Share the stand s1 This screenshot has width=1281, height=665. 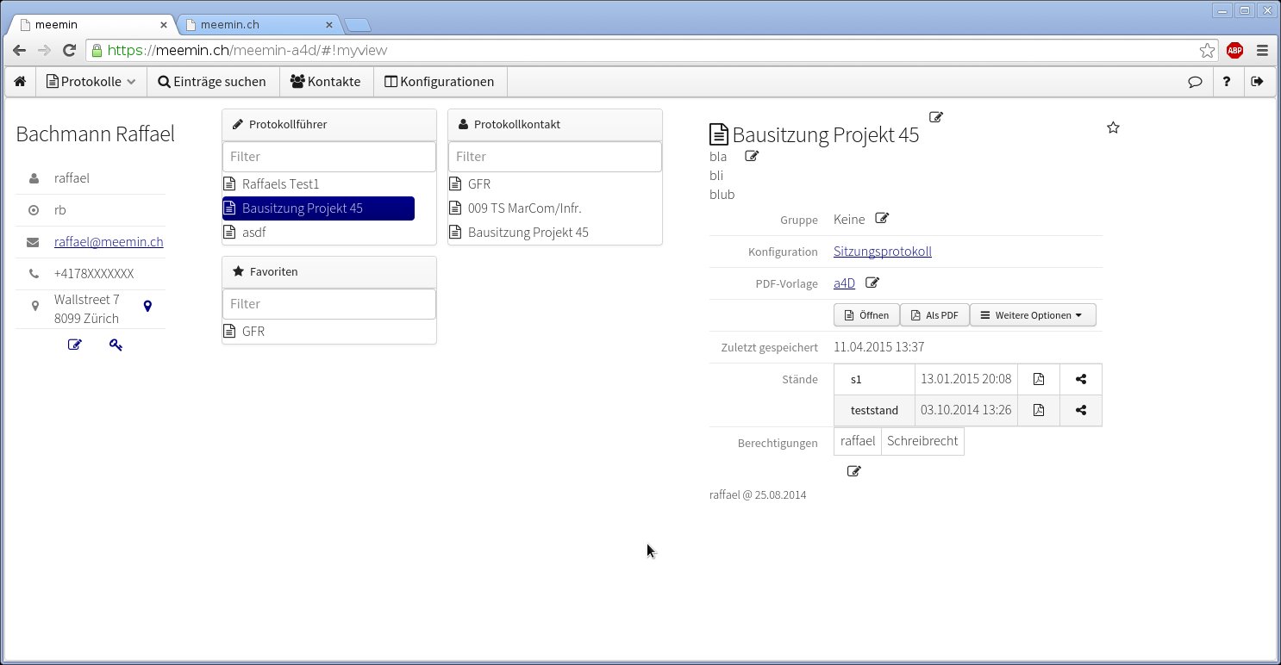tap(1081, 379)
